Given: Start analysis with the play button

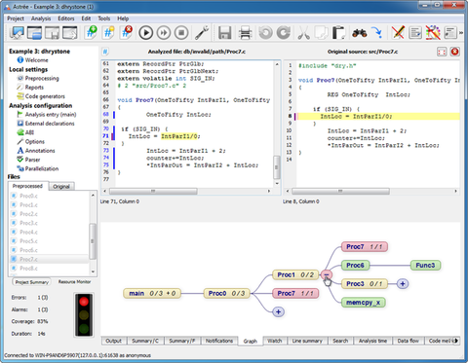Looking at the screenshot, I should 146,33.
